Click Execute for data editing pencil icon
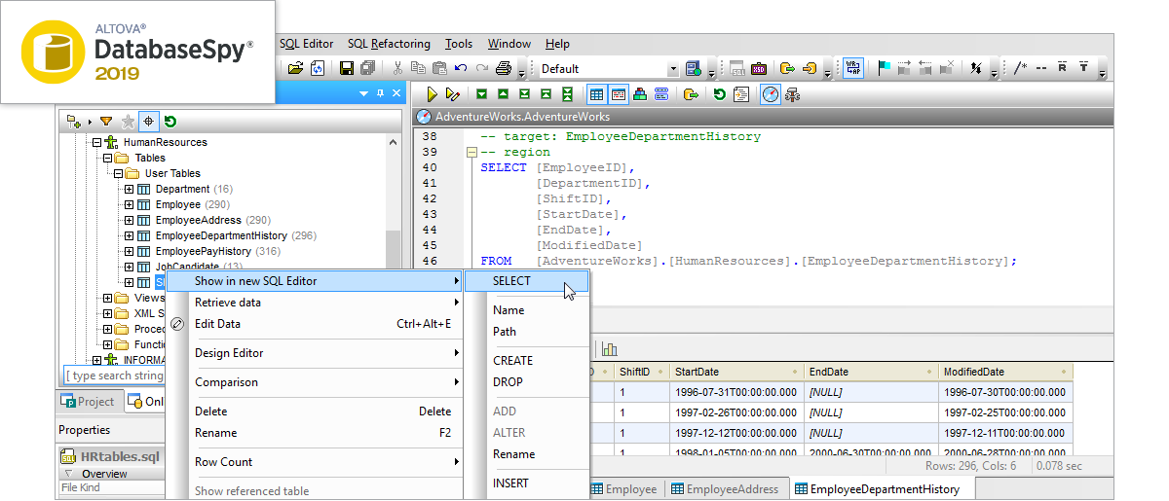Viewport: 1169px width, 501px height. (x=452, y=94)
